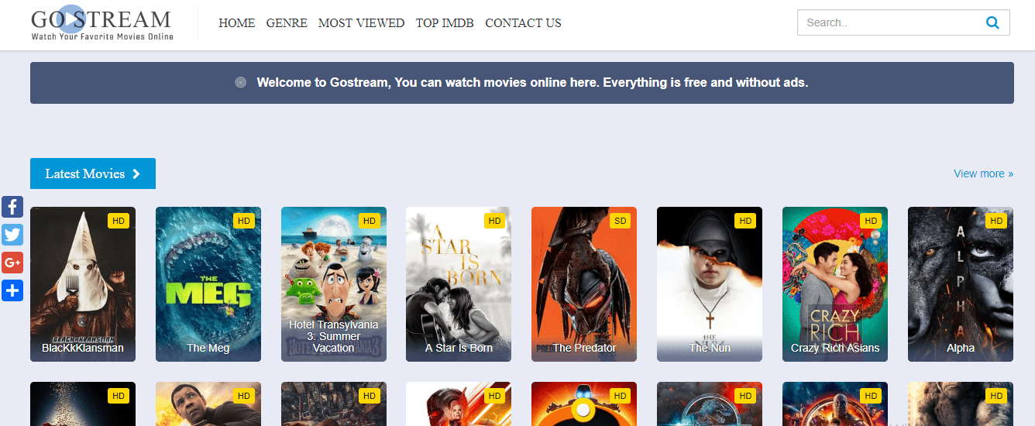The image size is (1035, 426).
Task: Click the SD badge on The Predator
Action: tap(620, 221)
